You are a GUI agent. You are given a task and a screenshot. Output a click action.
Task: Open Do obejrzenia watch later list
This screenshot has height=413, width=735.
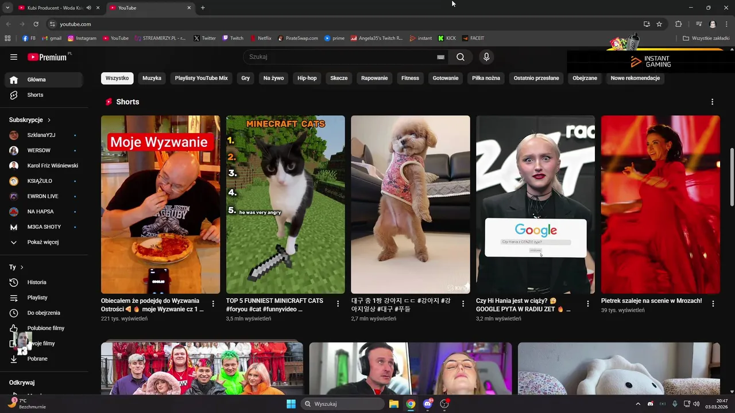(44, 313)
